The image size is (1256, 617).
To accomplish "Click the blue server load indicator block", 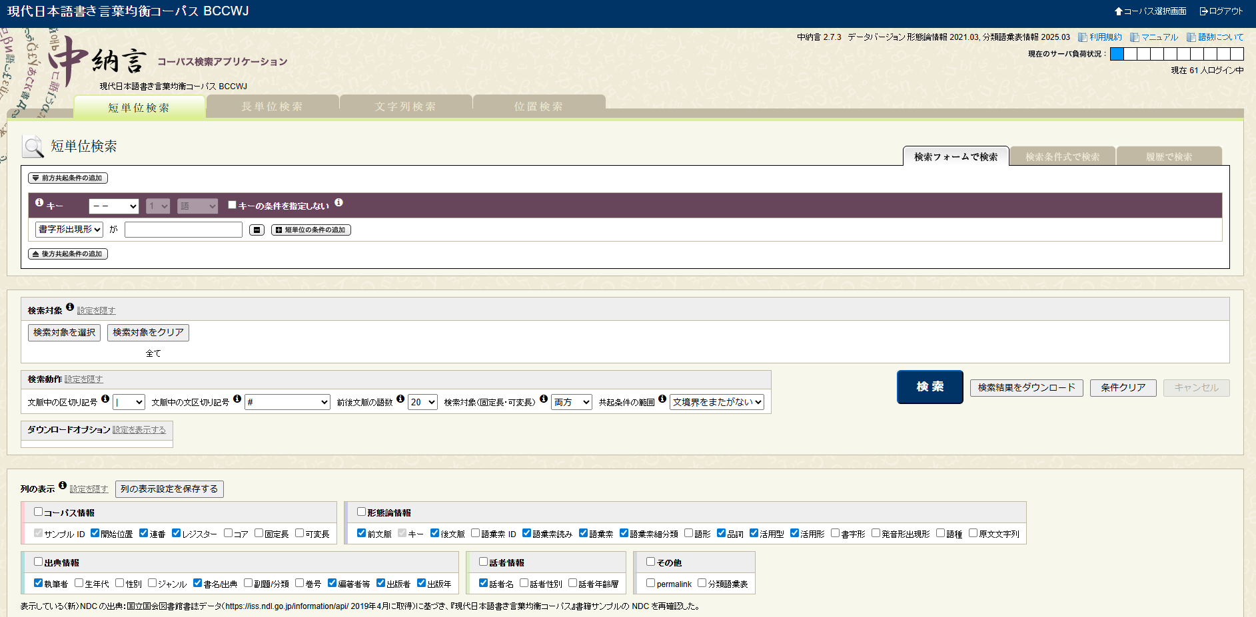I will pos(1117,54).
